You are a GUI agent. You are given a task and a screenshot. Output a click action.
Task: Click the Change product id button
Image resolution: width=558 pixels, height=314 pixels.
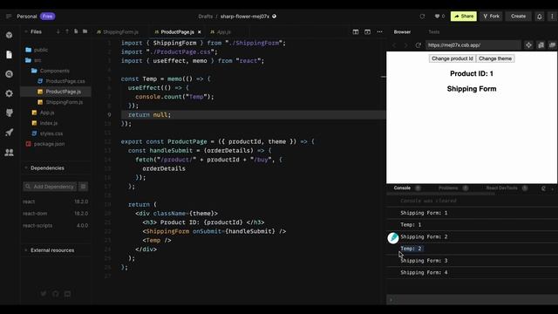pos(453,58)
